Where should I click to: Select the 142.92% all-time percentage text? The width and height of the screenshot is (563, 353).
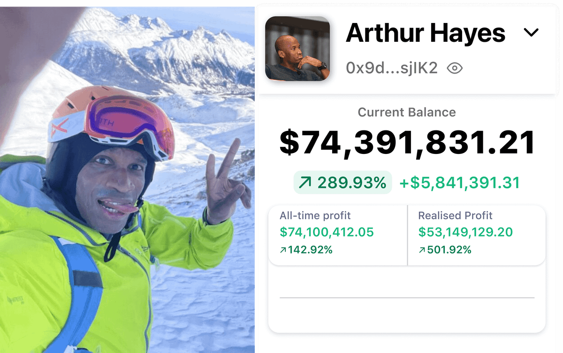310,250
